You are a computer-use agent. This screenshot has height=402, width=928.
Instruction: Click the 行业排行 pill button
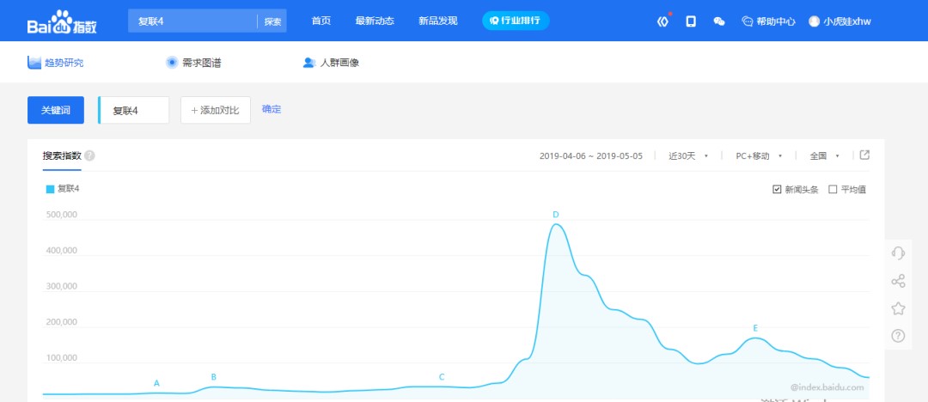(516, 21)
